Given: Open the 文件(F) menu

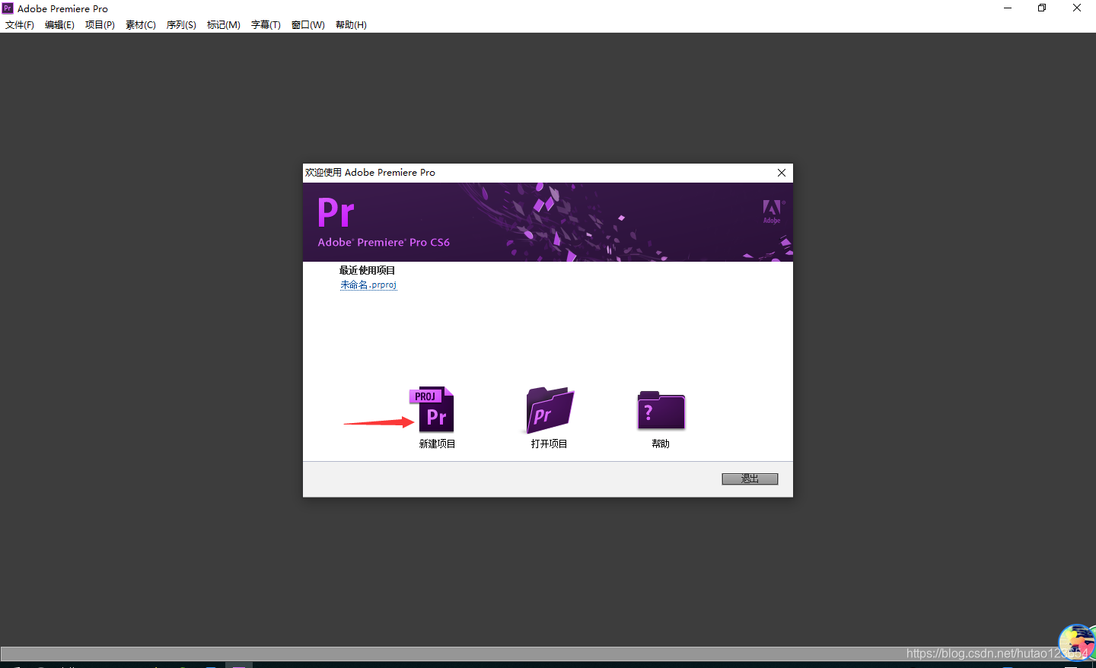Looking at the screenshot, I should coord(20,25).
